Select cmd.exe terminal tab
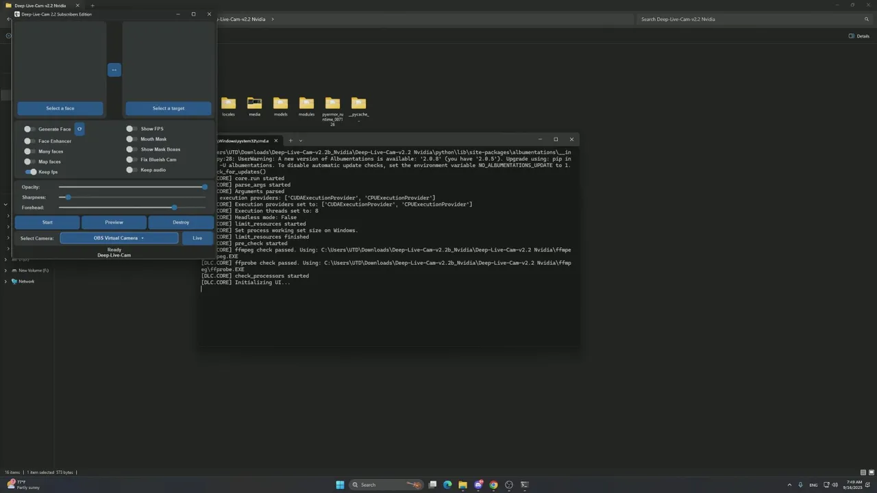The image size is (877, 493). pyautogui.click(x=248, y=140)
